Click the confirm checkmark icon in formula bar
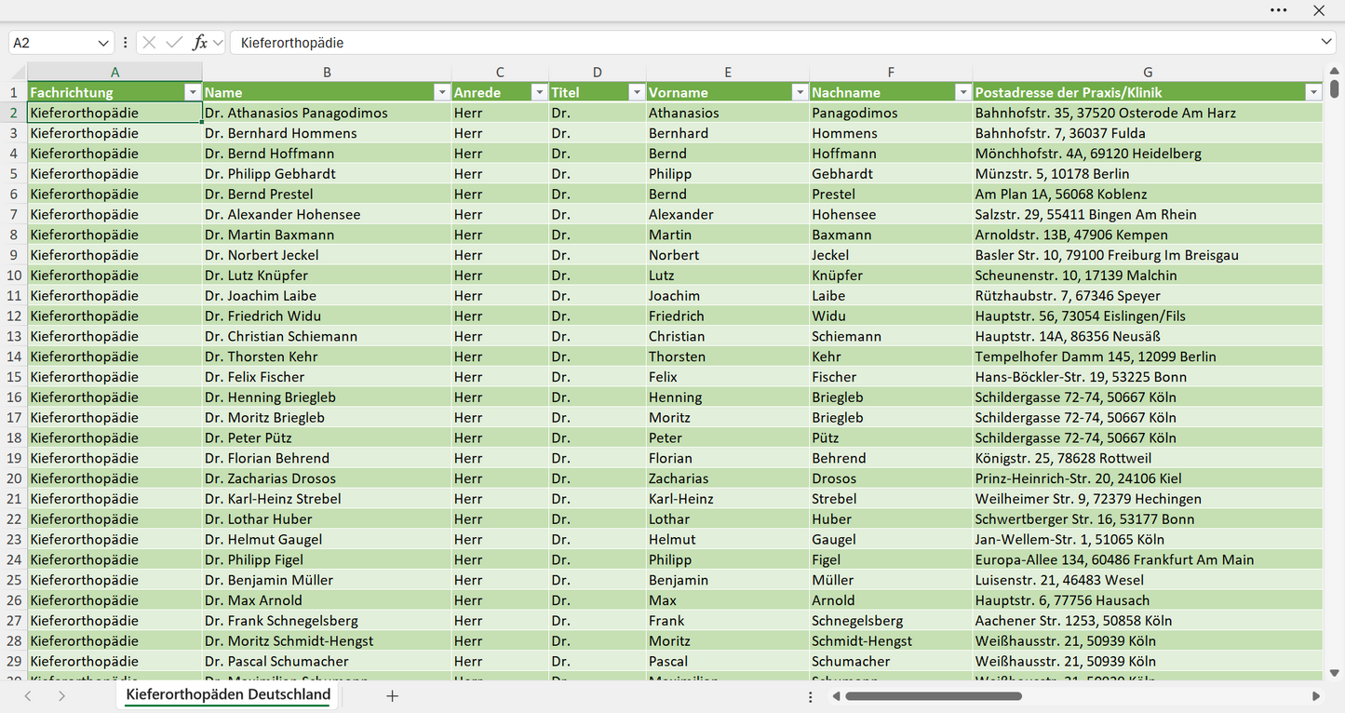 coord(174,43)
